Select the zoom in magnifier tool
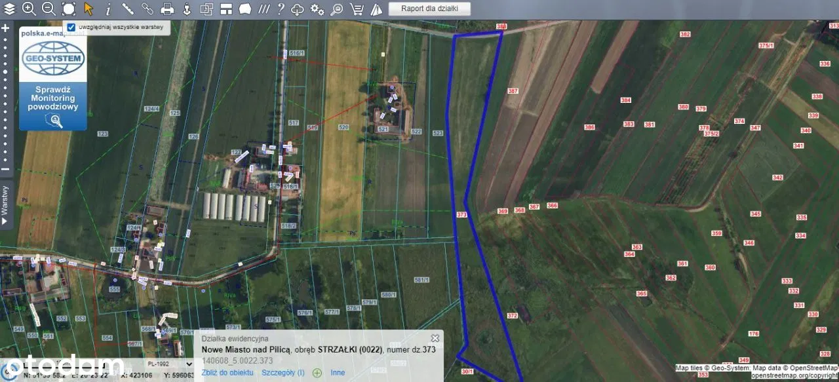839x382 pixels. click(29, 9)
